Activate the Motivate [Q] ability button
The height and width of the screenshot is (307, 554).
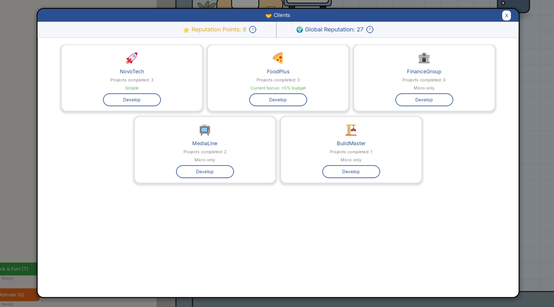click(18, 295)
